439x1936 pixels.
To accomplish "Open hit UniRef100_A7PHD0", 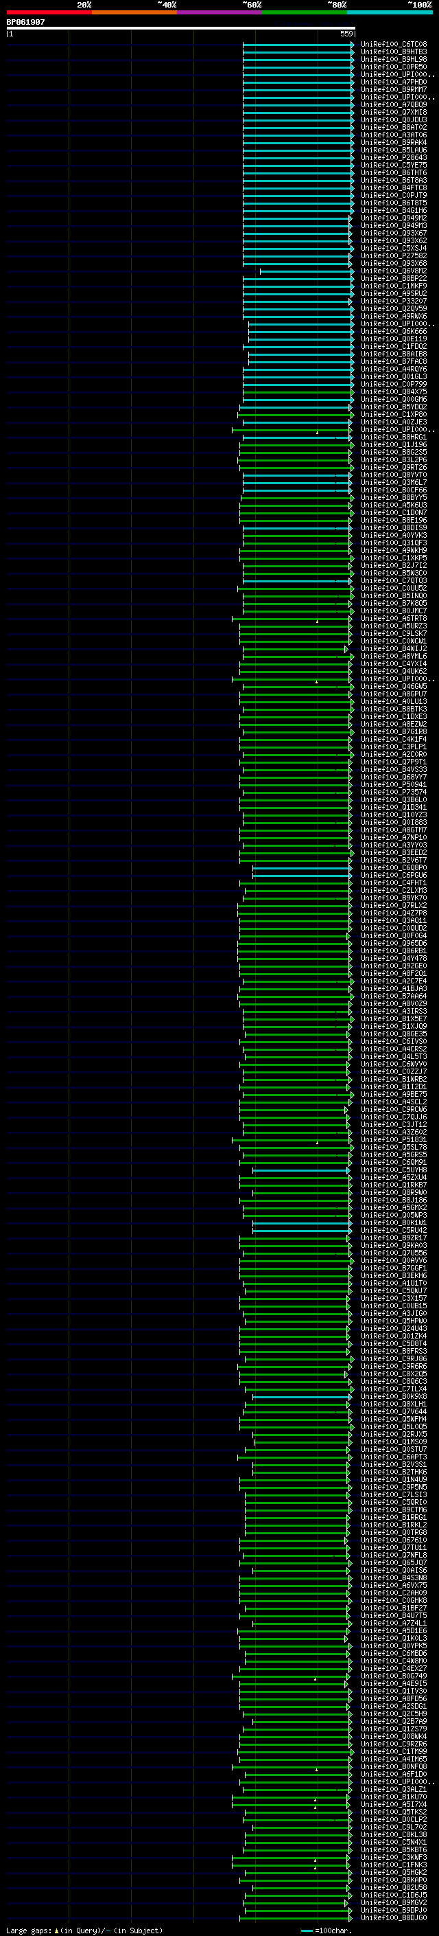I will (394, 82).
